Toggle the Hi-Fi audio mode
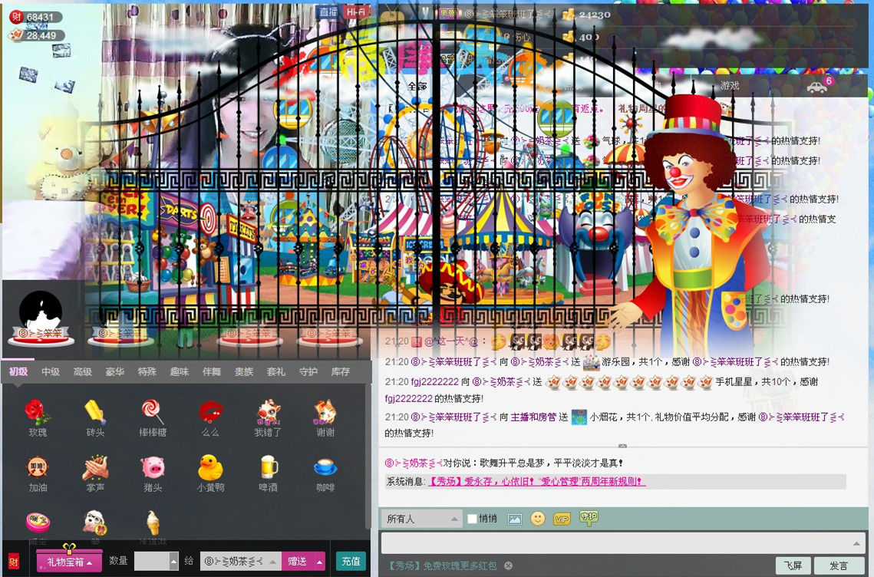Image resolution: width=874 pixels, height=577 pixels. (x=355, y=12)
